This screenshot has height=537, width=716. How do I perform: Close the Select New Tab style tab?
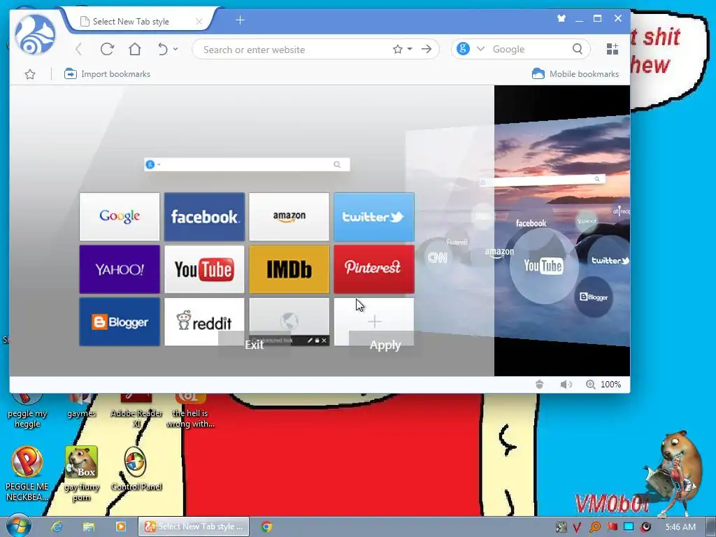199,22
